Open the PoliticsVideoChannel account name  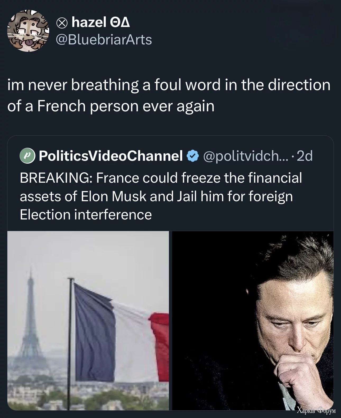pyautogui.click(x=111, y=156)
